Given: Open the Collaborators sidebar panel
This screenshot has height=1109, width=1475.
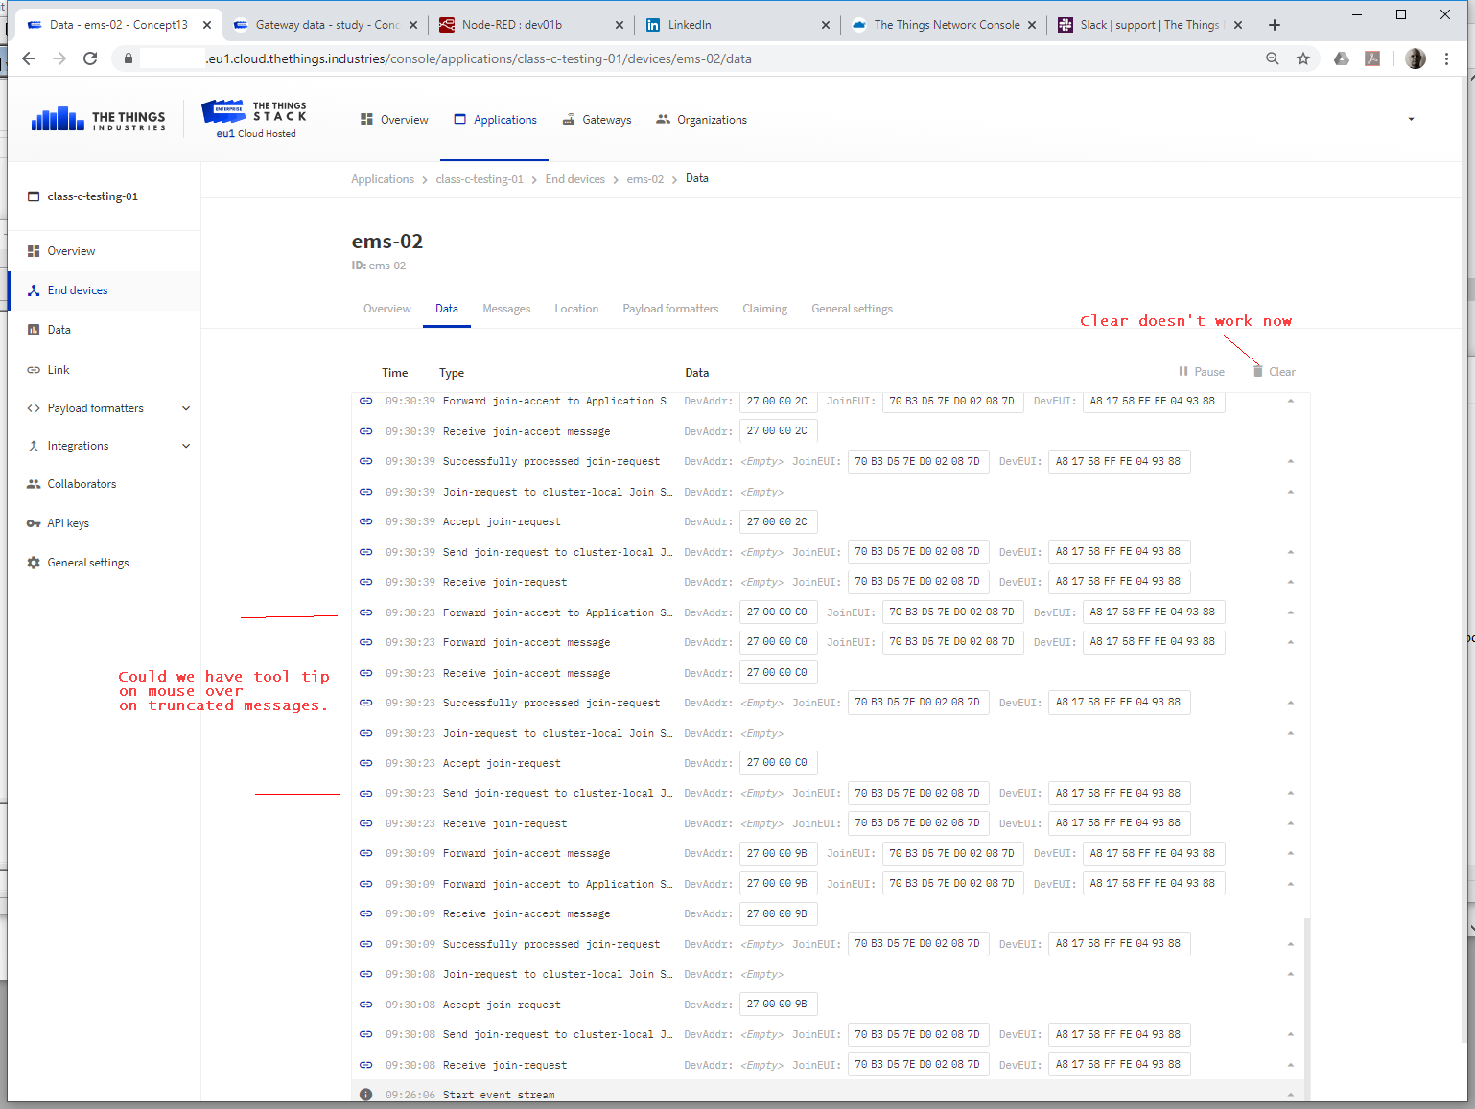Looking at the screenshot, I should (82, 483).
